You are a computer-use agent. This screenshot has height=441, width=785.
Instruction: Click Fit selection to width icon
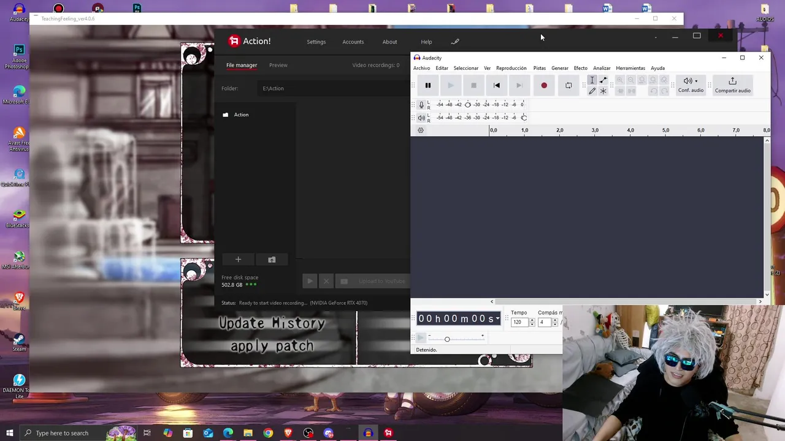coord(642,80)
